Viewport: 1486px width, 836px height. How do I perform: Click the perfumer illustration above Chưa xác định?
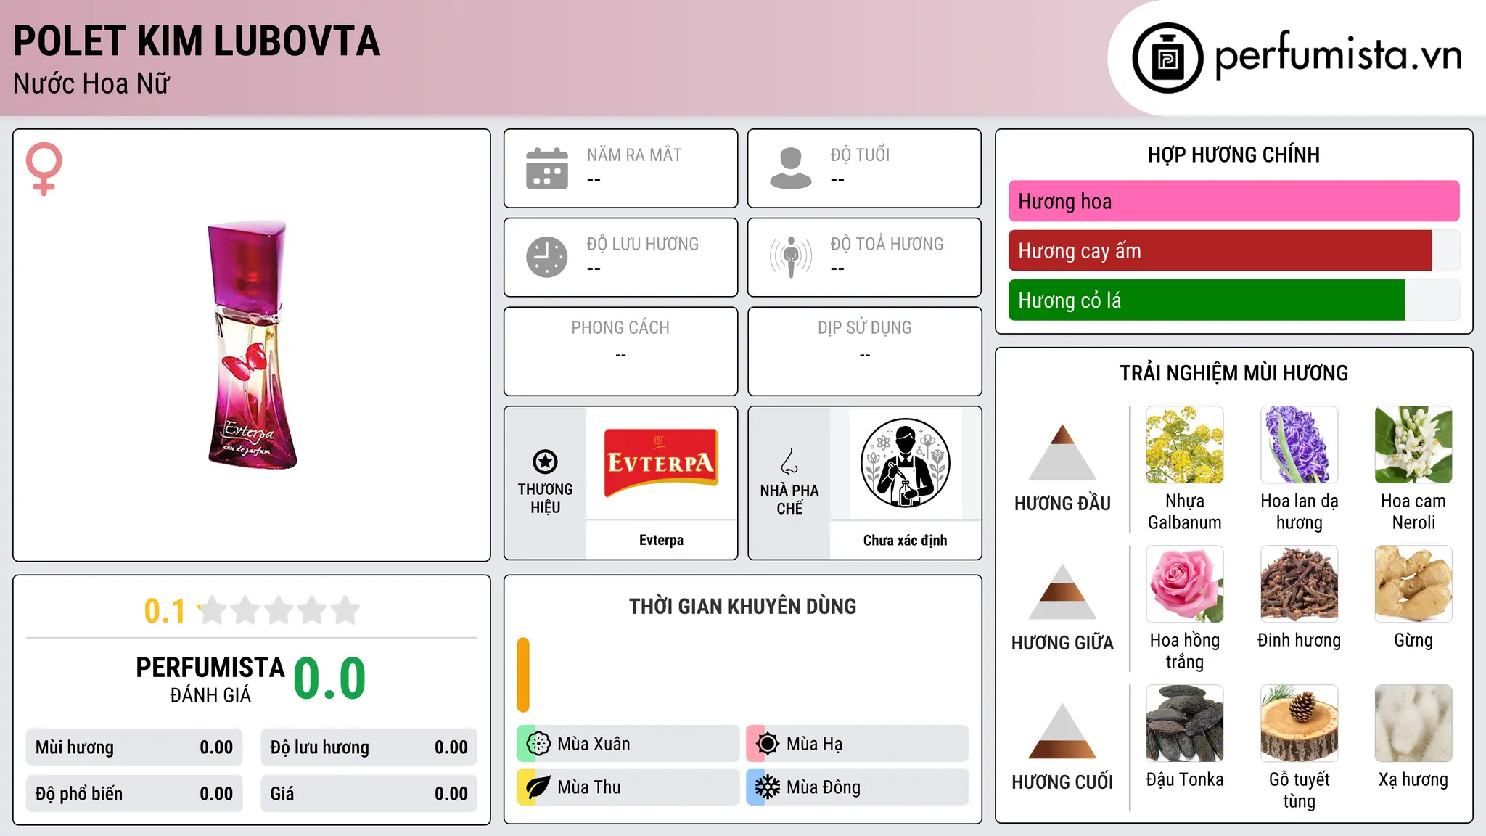pos(905,463)
